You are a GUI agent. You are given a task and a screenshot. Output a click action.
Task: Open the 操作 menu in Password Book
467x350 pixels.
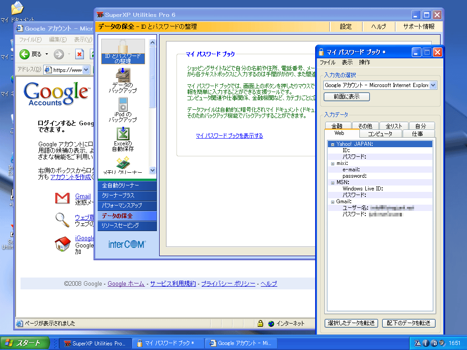364,62
